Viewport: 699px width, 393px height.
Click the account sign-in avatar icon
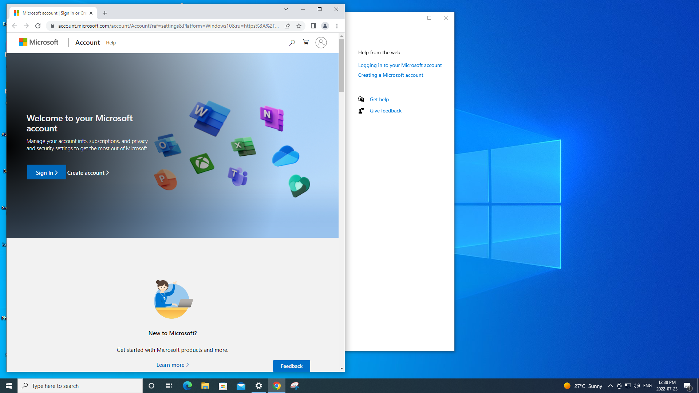[x=321, y=43]
